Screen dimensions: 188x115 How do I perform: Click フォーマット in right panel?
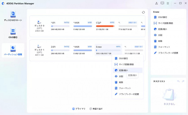click(162, 47)
